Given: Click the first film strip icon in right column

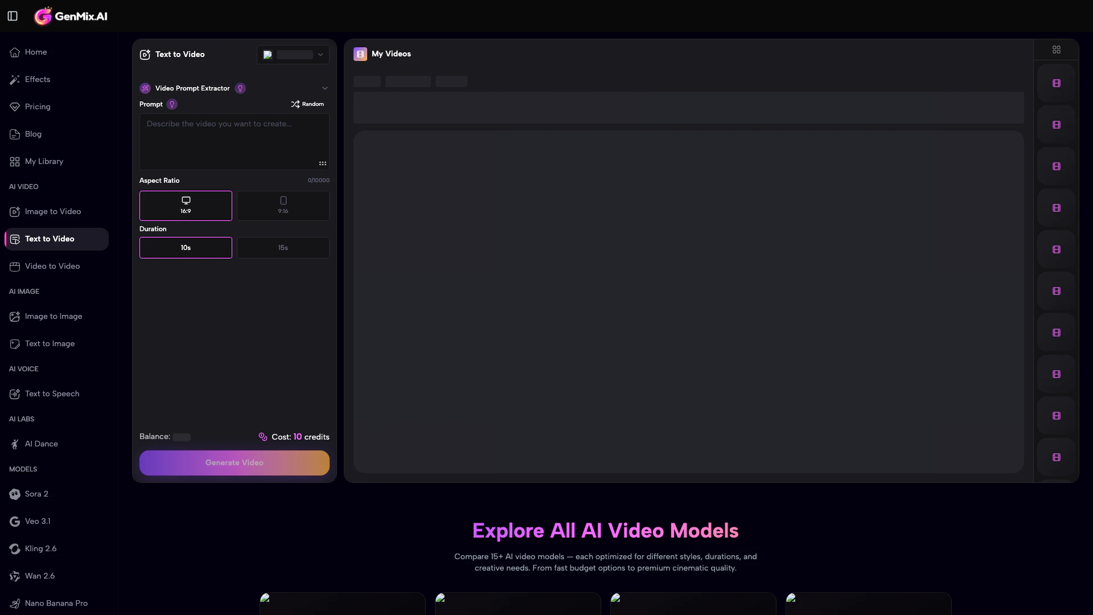Looking at the screenshot, I should click(1056, 83).
